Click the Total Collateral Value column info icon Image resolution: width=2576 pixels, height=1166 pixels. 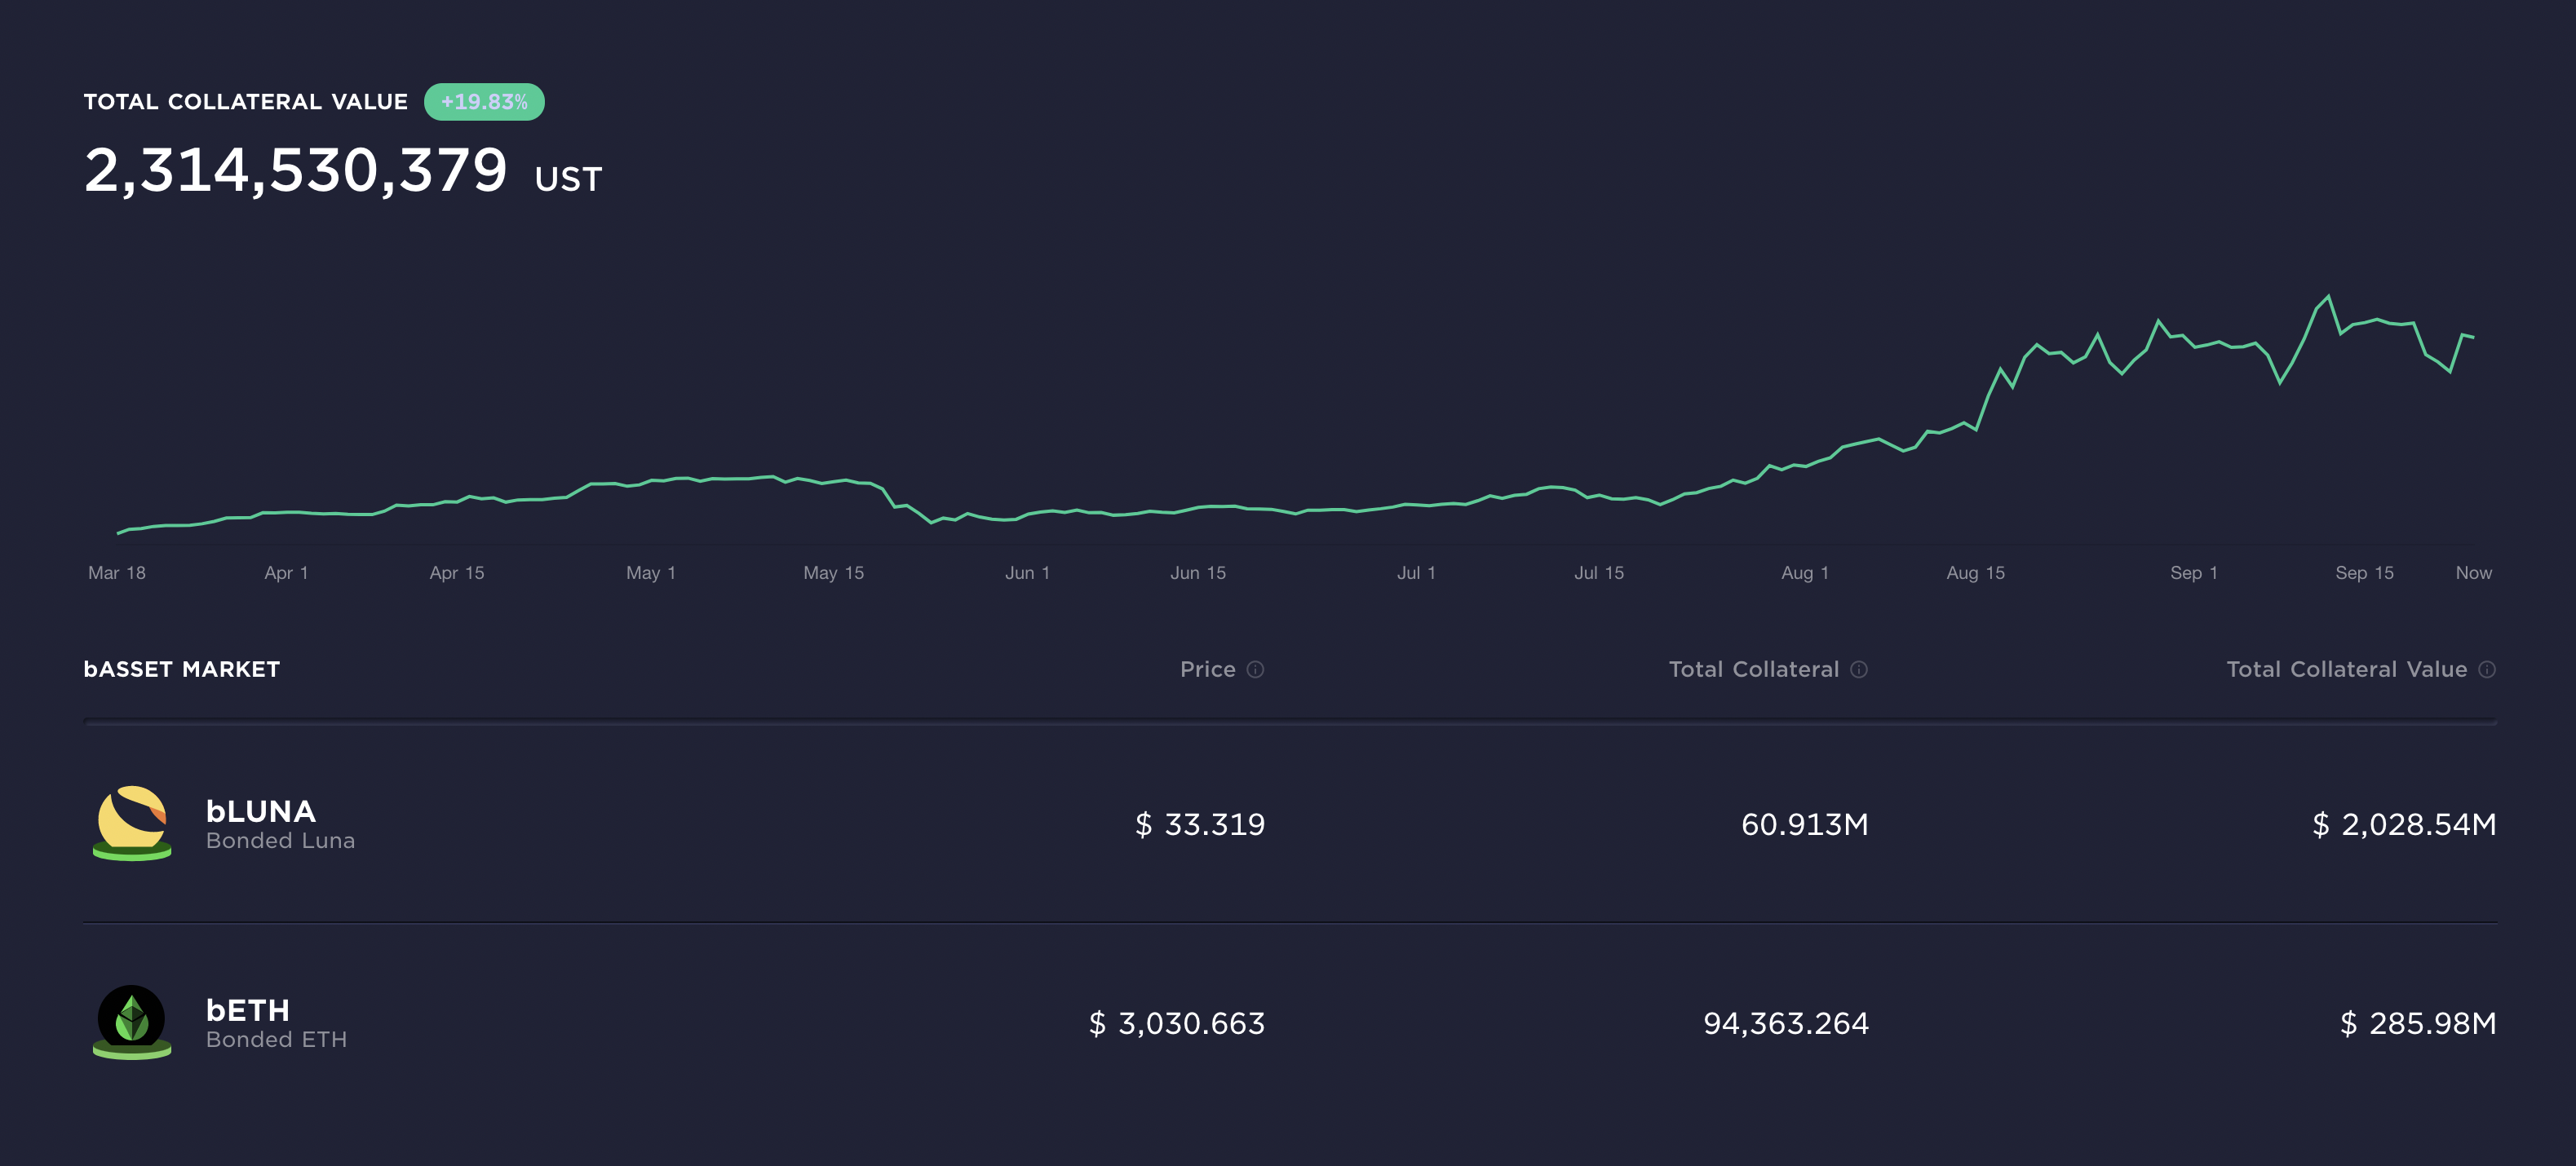(x=2486, y=670)
